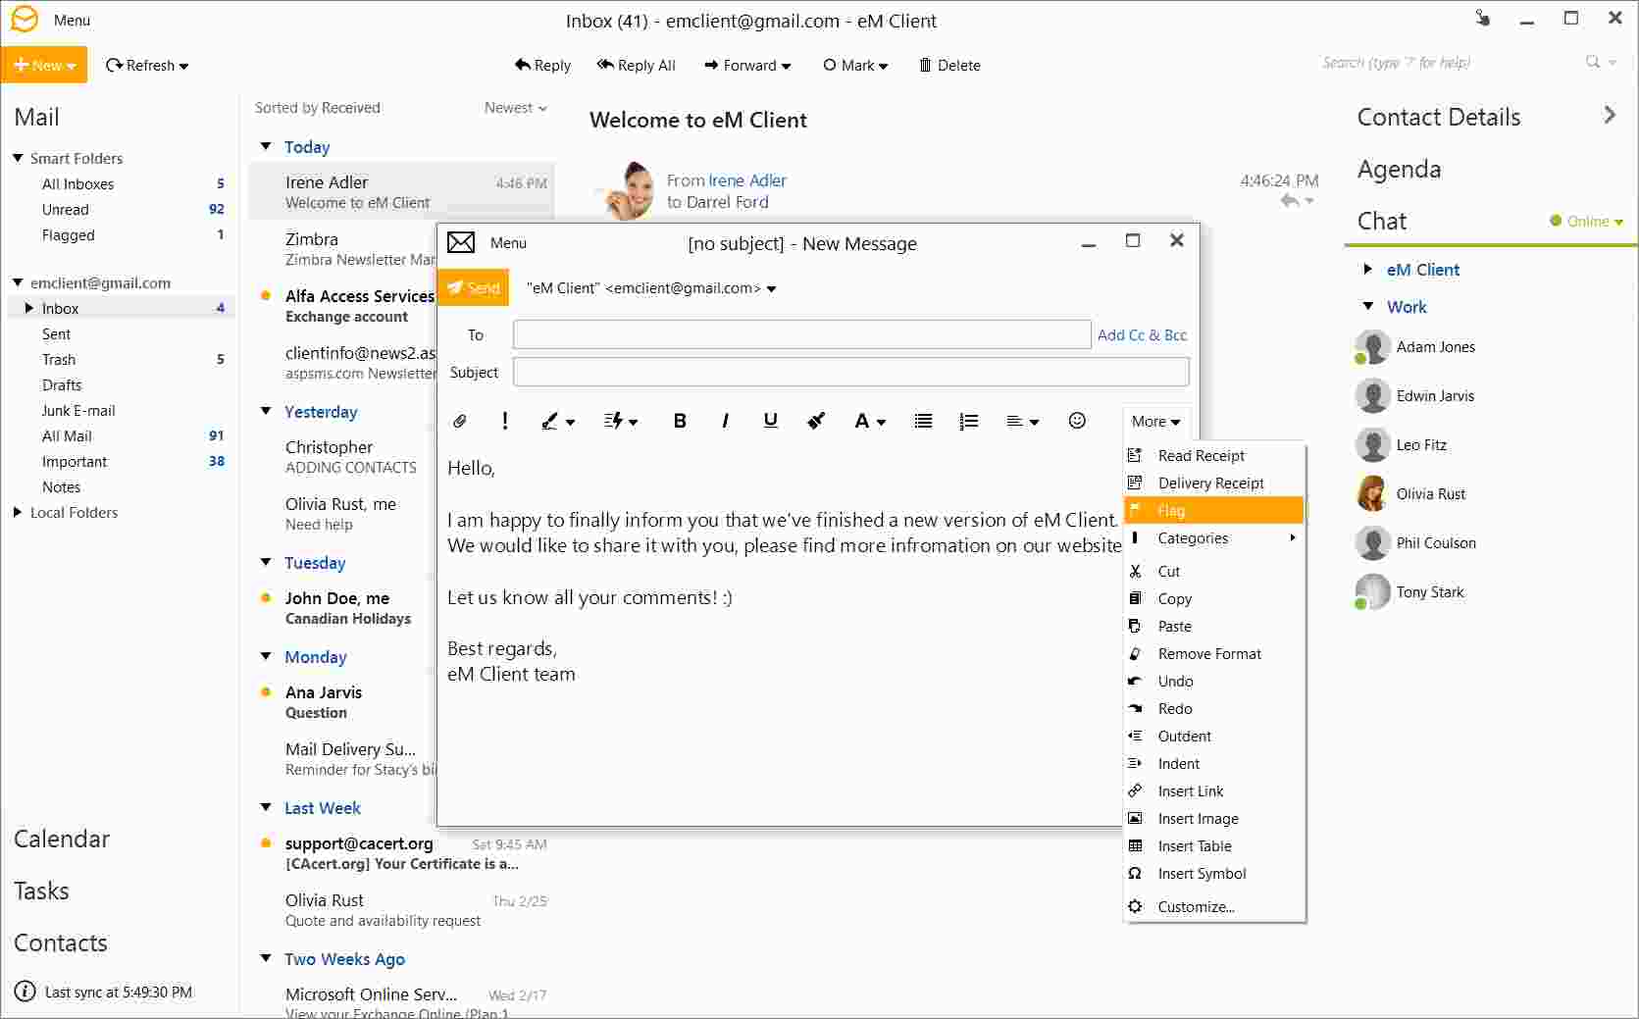Click Add Cc & Bcc link
This screenshot has height=1019, width=1639.
(1142, 334)
